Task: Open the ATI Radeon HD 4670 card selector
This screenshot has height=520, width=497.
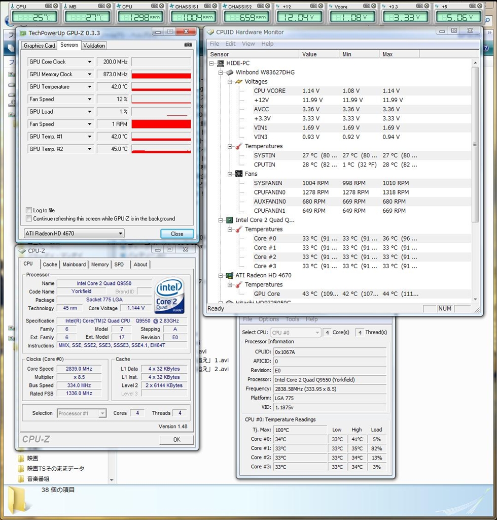Action: point(74,234)
